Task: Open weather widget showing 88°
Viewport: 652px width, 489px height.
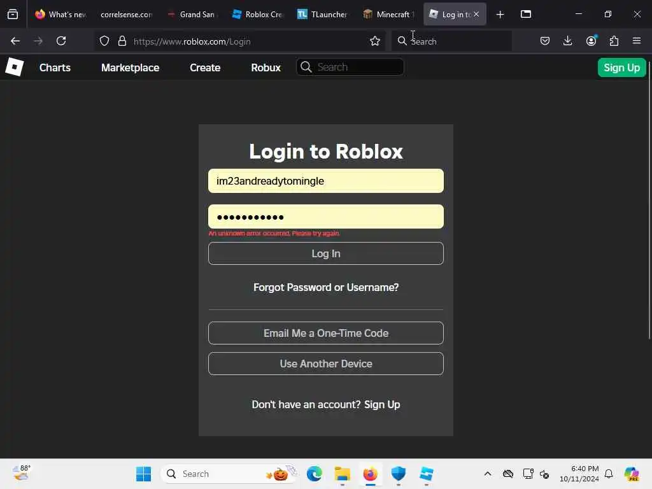Action: [22, 473]
